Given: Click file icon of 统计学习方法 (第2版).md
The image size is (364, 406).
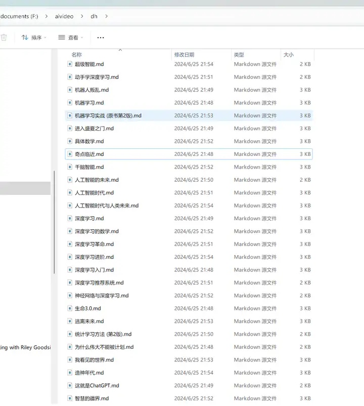Looking at the screenshot, I should 70,334.
